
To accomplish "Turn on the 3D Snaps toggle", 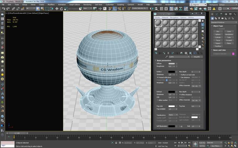I will pyautogui.click(x=110, y=9).
